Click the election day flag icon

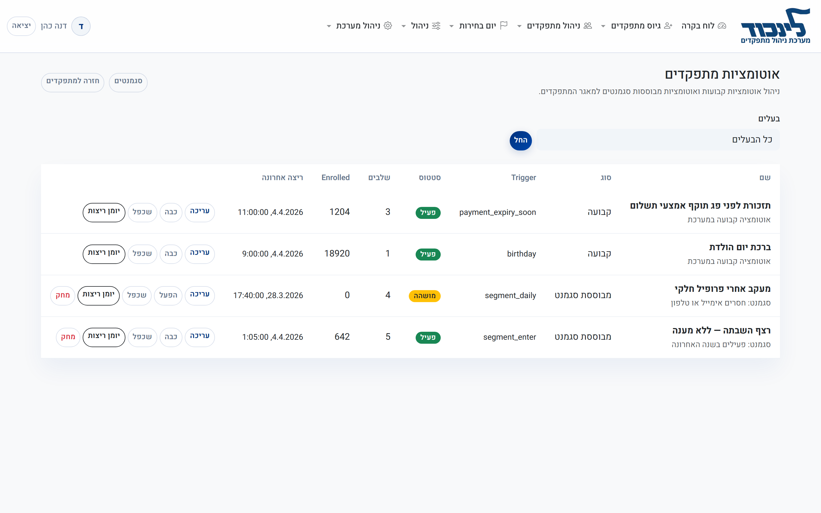tap(504, 26)
